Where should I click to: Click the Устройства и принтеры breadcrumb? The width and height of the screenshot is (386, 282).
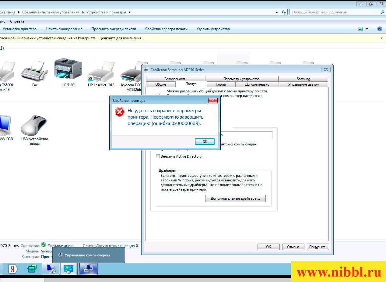(x=106, y=12)
